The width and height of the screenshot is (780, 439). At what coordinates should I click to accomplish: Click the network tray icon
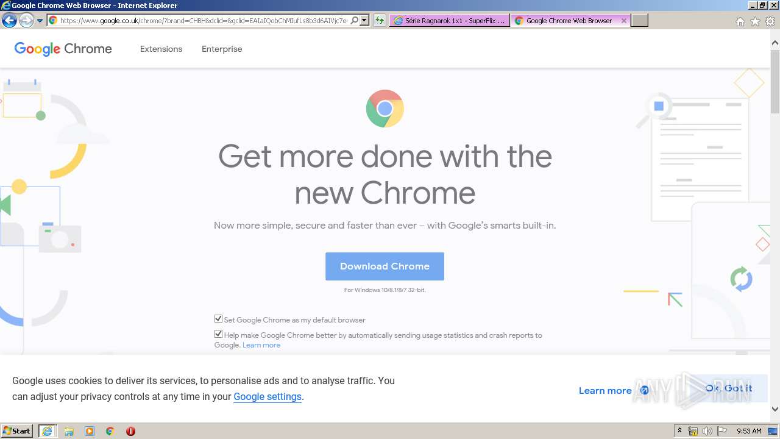693,431
